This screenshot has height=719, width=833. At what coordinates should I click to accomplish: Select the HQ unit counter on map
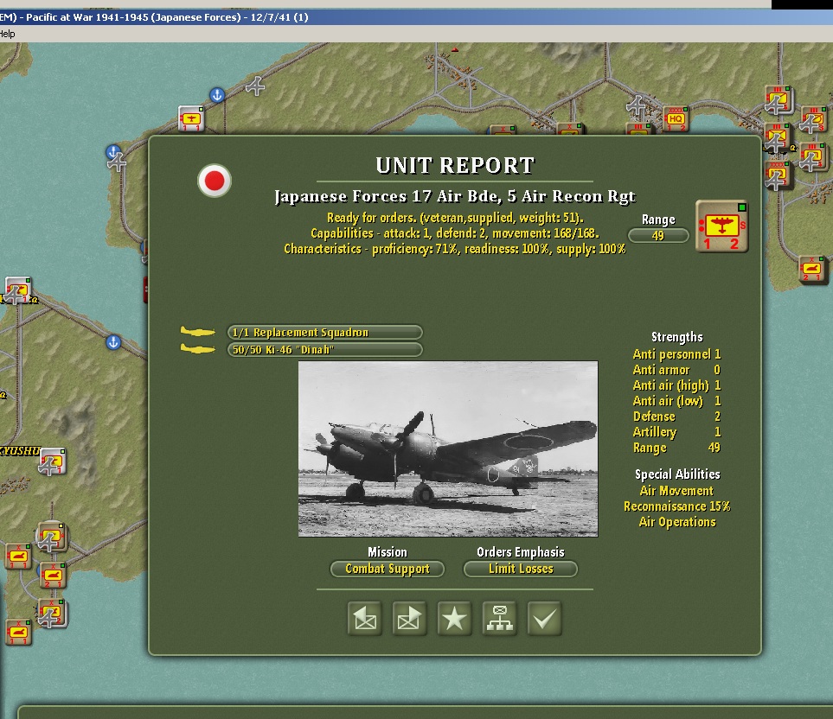click(x=676, y=118)
